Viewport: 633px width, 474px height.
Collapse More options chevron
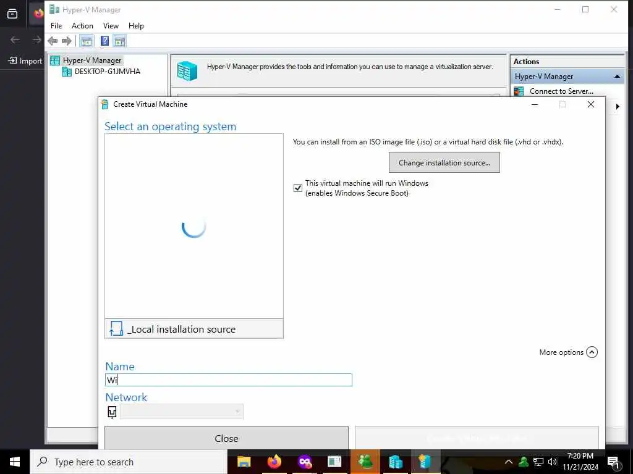tap(592, 352)
